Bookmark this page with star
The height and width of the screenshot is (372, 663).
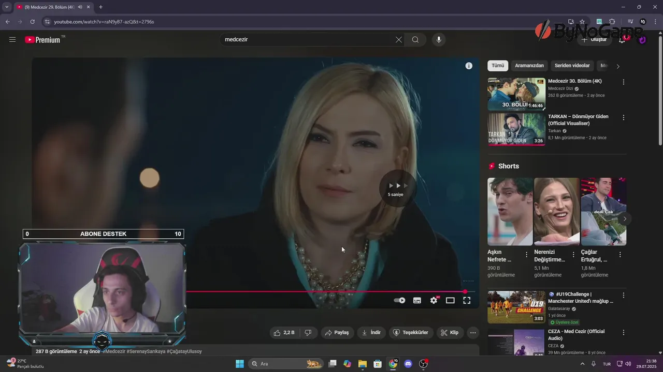(x=582, y=22)
